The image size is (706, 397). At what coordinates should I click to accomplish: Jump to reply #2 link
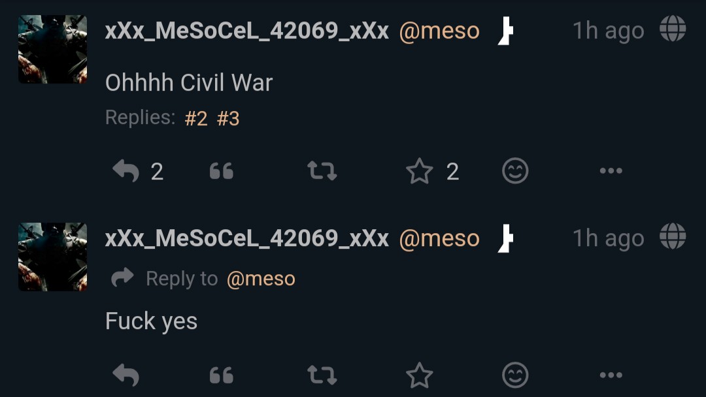coord(196,119)
